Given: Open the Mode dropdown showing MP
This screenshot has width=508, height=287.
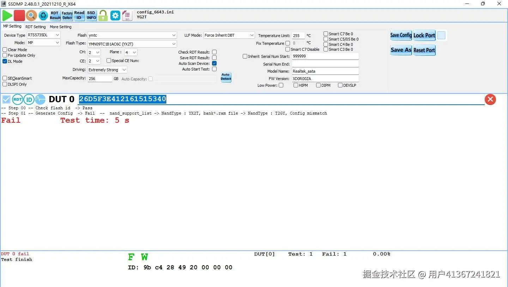Looking at the screenshot, I should point(44,43).
